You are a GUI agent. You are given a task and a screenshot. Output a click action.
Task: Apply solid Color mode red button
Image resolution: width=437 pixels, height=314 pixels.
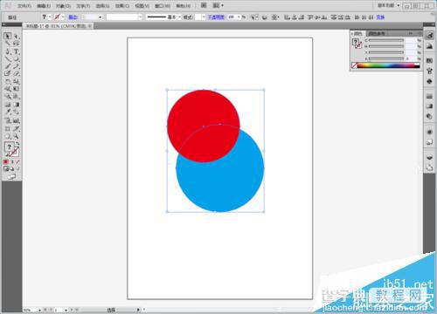6,161
